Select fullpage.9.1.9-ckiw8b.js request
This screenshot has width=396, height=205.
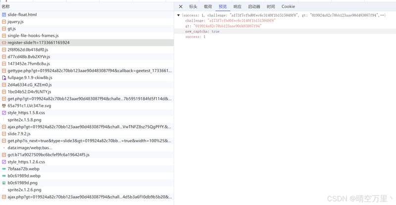click(x=87, y=78)
